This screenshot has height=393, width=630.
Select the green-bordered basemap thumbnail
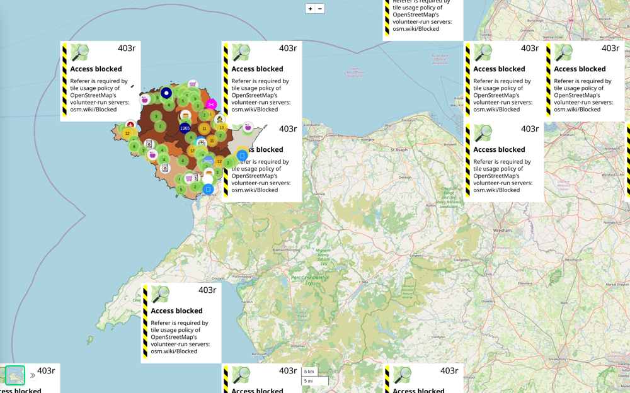click(15, 375)
